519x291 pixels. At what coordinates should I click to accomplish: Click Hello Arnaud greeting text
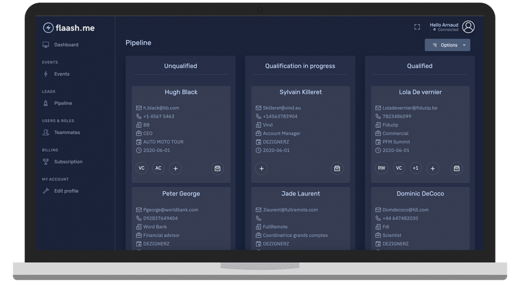[x=444, y=25]
